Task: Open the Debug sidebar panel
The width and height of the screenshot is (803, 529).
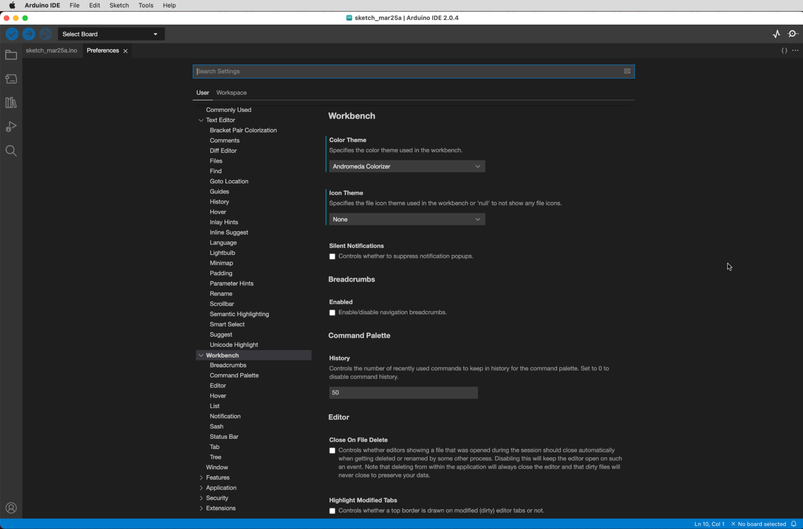Action: point(11,126)
